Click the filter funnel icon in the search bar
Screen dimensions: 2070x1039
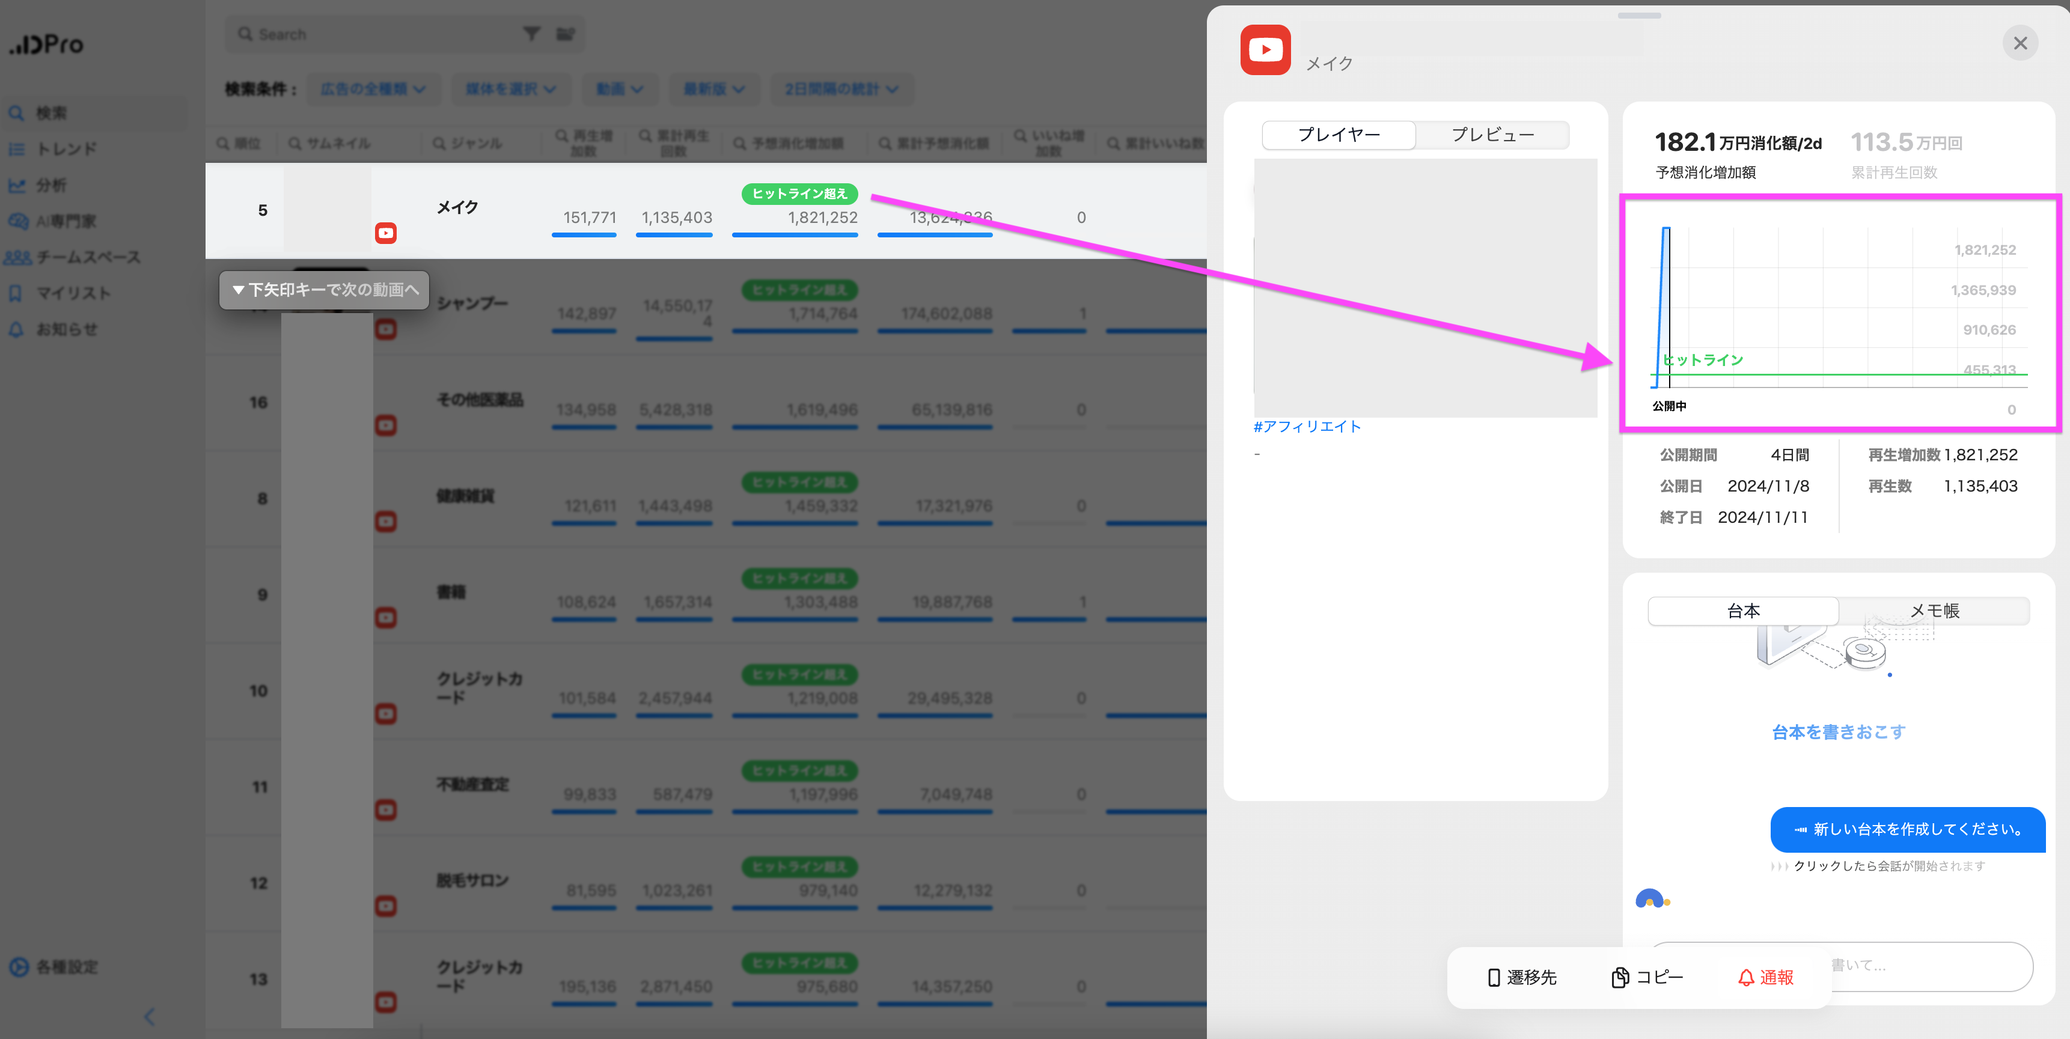tap(531, 34)
